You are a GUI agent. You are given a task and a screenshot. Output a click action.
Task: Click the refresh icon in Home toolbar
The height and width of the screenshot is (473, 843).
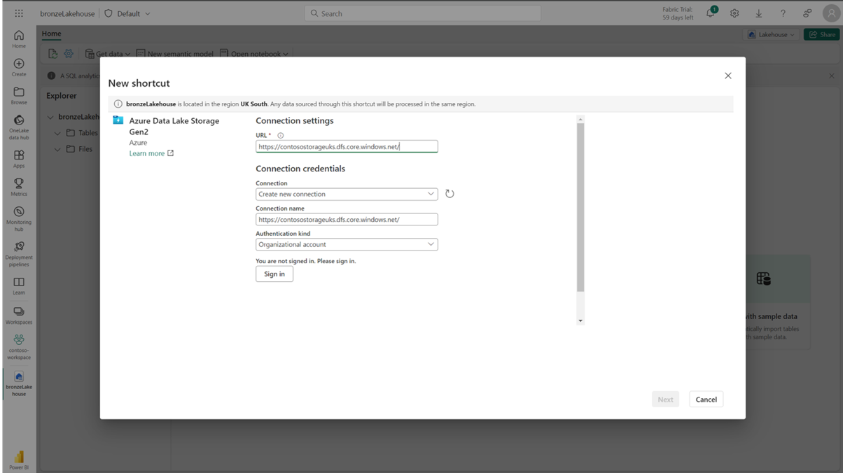53,54
